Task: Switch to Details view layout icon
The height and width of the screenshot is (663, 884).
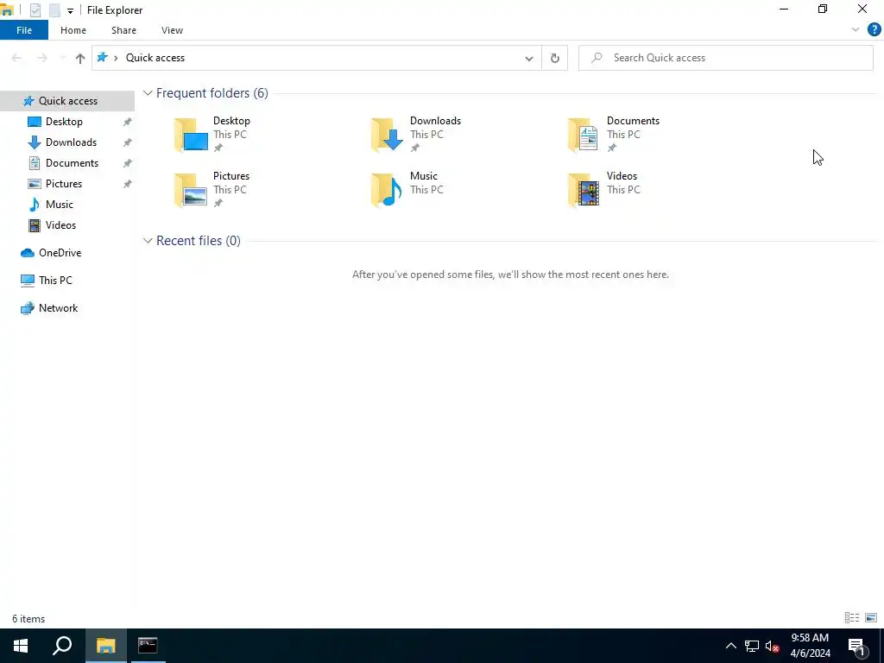Action: [852, 618]
